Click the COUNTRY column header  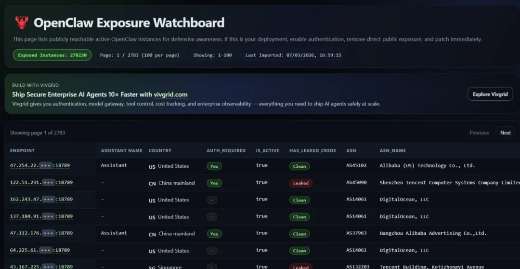tap(160, 150)
